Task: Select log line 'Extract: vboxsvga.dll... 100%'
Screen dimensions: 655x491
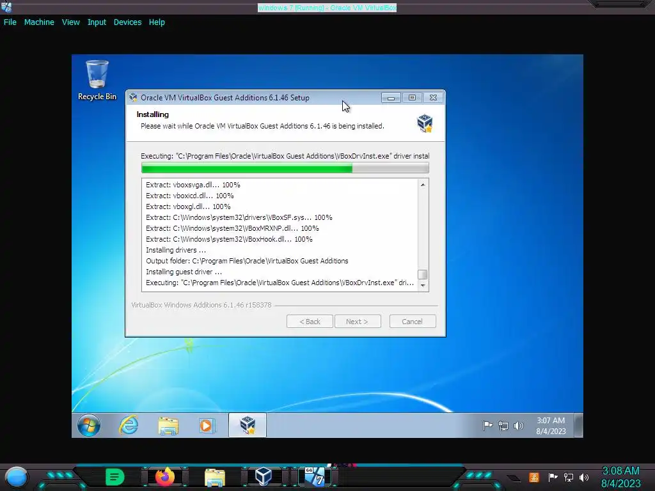Action: point(193,185)
